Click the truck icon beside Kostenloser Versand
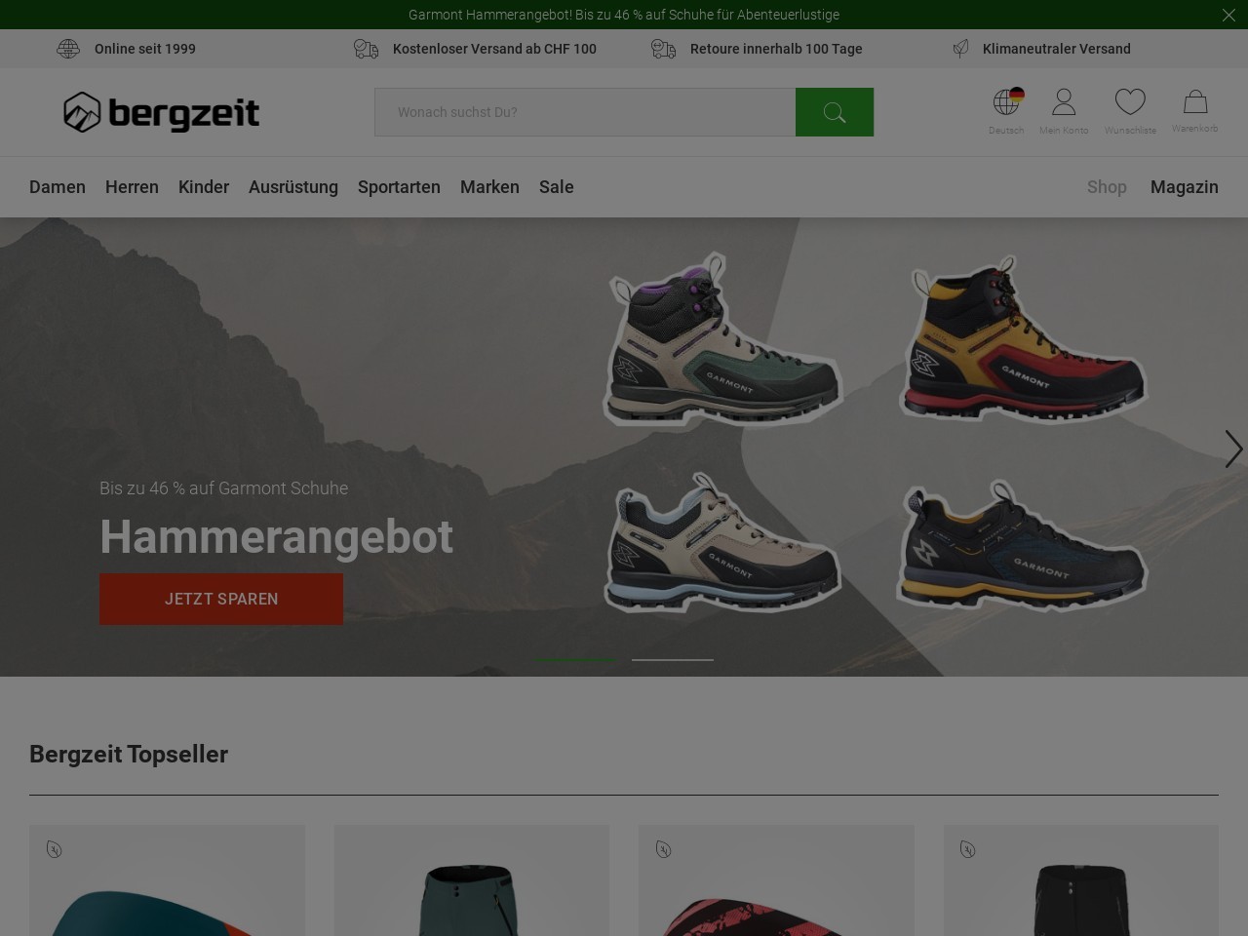Image resolution: width=1248 pixels, height=936 pixels. (366, 49)
